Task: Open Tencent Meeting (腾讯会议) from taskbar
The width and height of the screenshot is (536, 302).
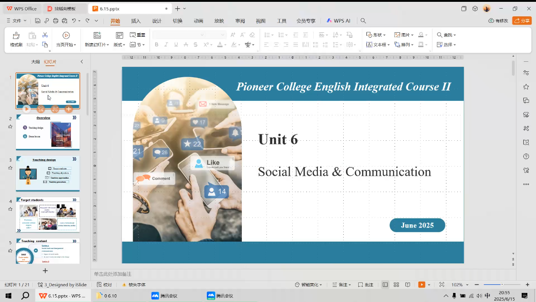Action: click(x=165, y=296)
